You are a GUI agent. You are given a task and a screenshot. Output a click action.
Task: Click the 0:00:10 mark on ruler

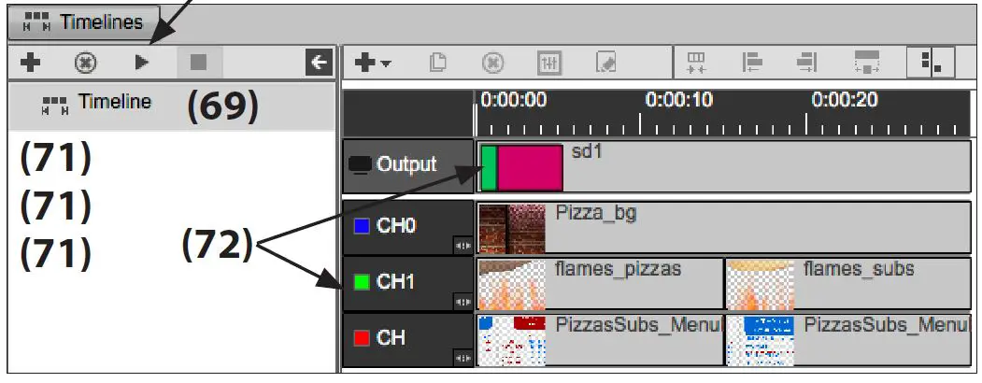click(x=641, y=123)
